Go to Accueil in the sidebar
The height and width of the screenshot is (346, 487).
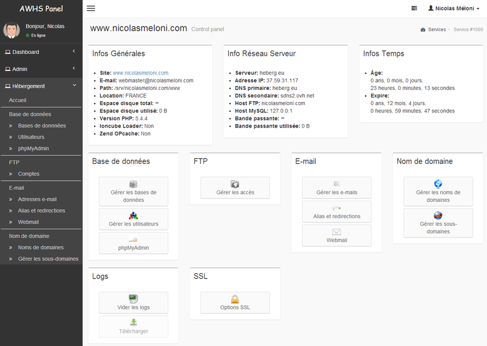coord(17,100)
